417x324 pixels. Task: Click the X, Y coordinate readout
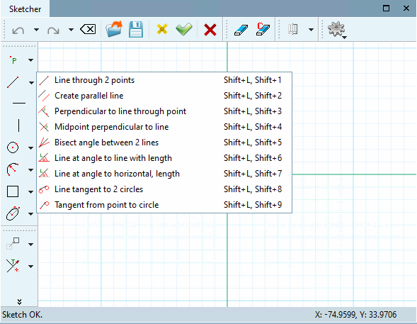355,315
